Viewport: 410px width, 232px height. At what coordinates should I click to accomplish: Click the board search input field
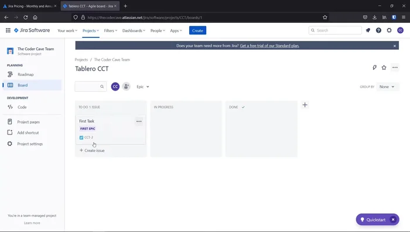click(91, 86)
